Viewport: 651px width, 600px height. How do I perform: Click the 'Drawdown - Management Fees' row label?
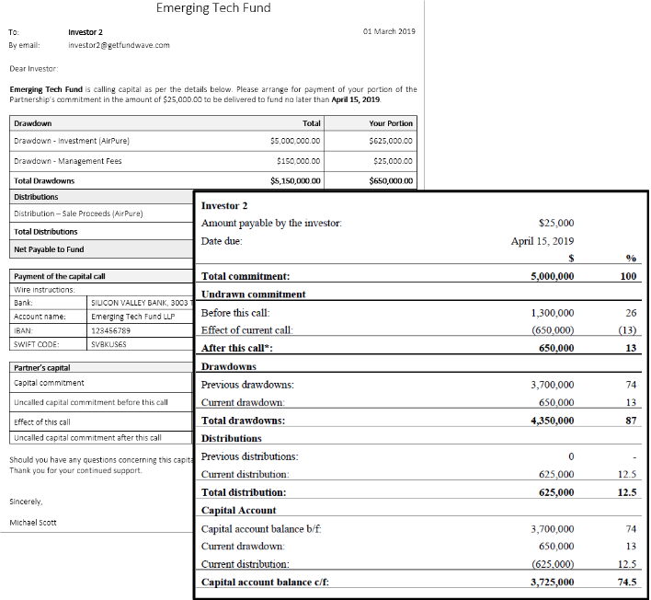point(68,161)
